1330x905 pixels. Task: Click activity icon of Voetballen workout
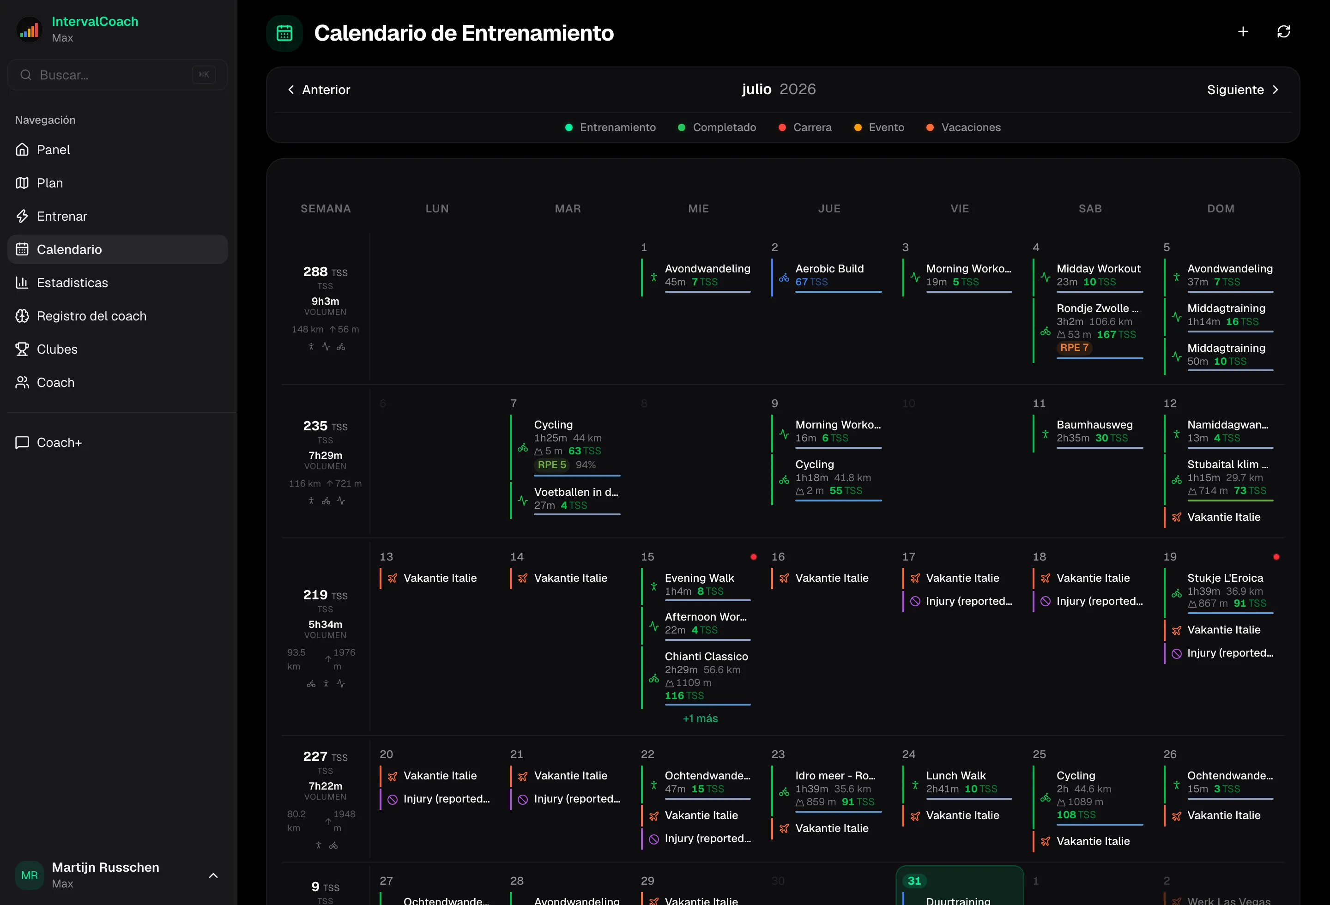[522, 501]
